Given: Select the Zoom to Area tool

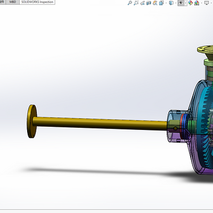Looking at the screenshot, I should [136, 3].
